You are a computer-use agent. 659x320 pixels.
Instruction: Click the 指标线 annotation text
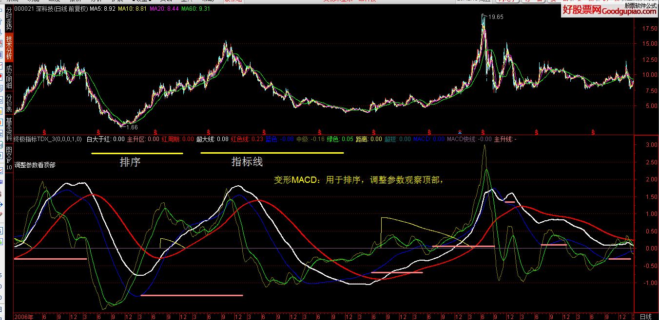tap(247, 161)
